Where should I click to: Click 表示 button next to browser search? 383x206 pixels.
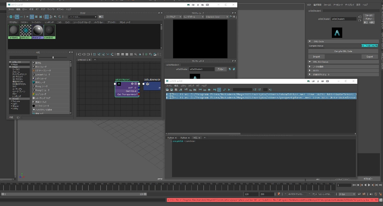tap(101, 17)
